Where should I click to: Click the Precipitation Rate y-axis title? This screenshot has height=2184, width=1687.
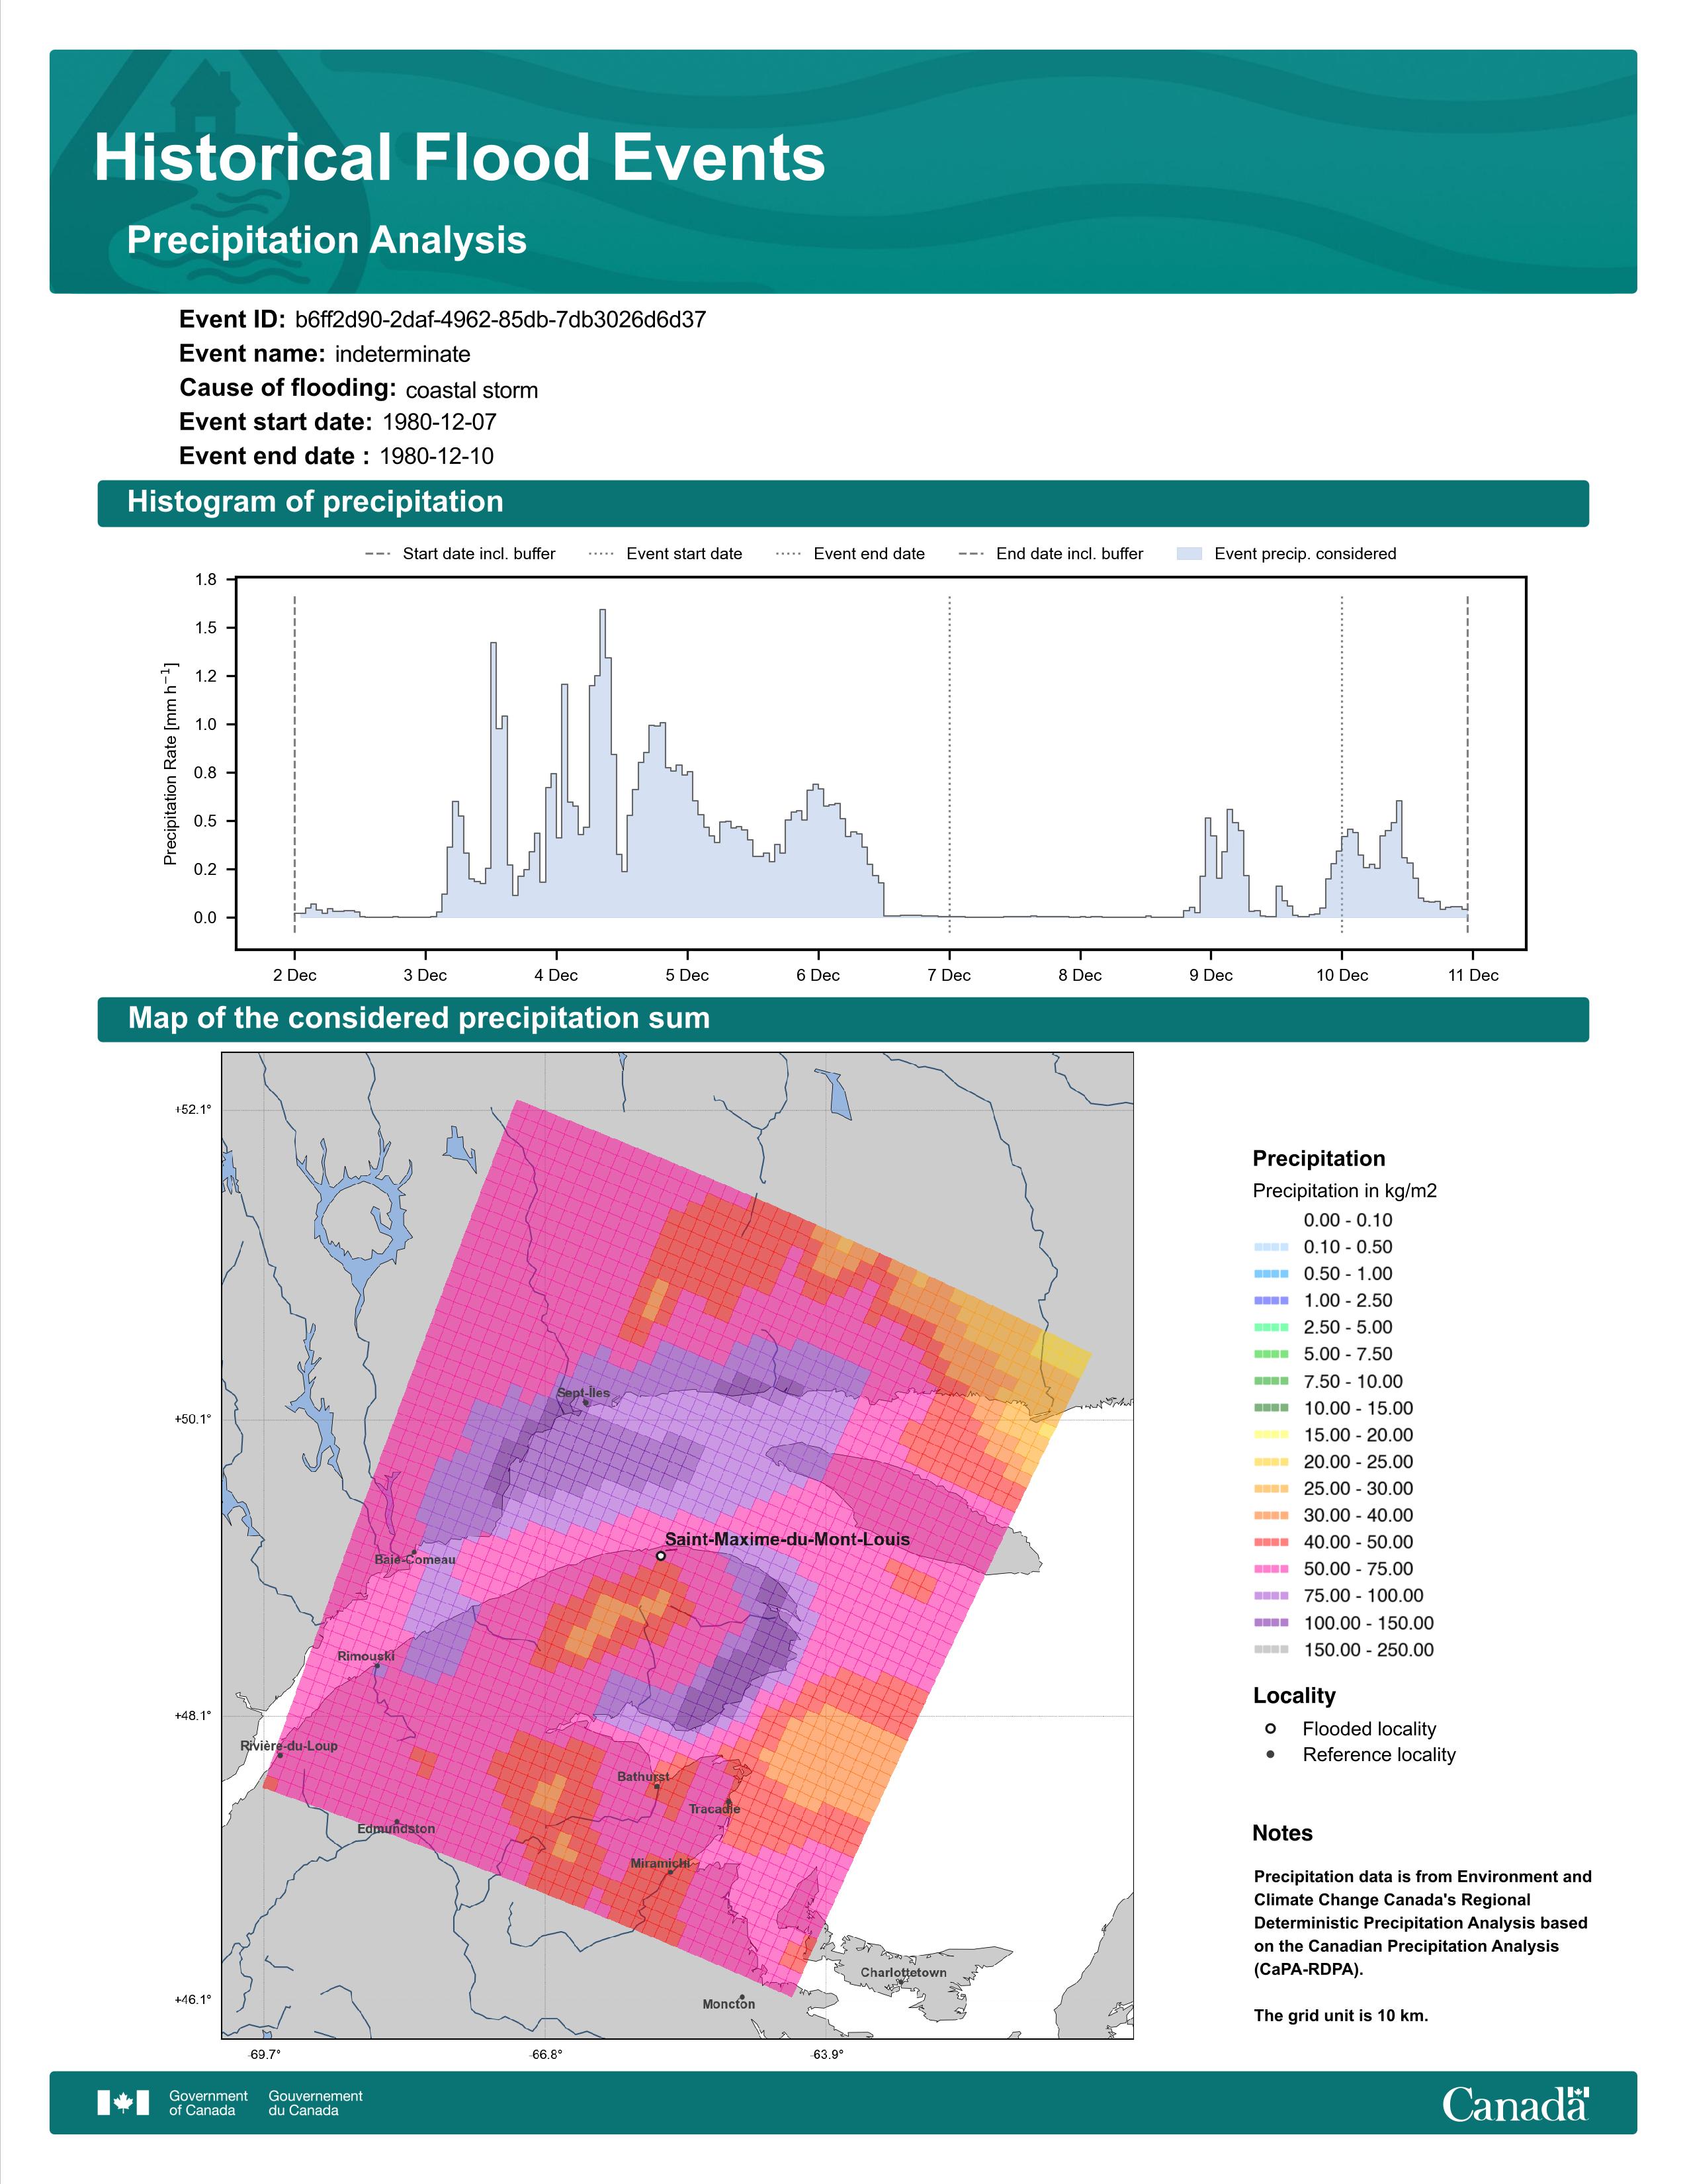coord(170,763)
